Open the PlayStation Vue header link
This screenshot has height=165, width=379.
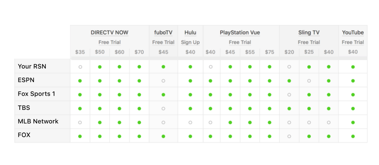[x=240, y=32]
